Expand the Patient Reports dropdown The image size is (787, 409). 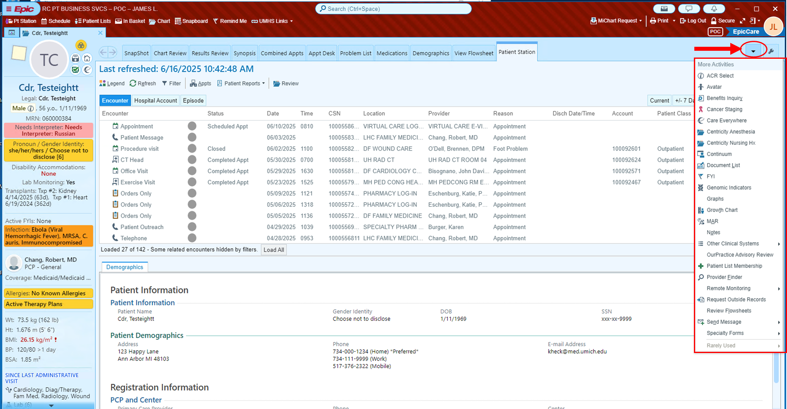click(x=241, y=83)
